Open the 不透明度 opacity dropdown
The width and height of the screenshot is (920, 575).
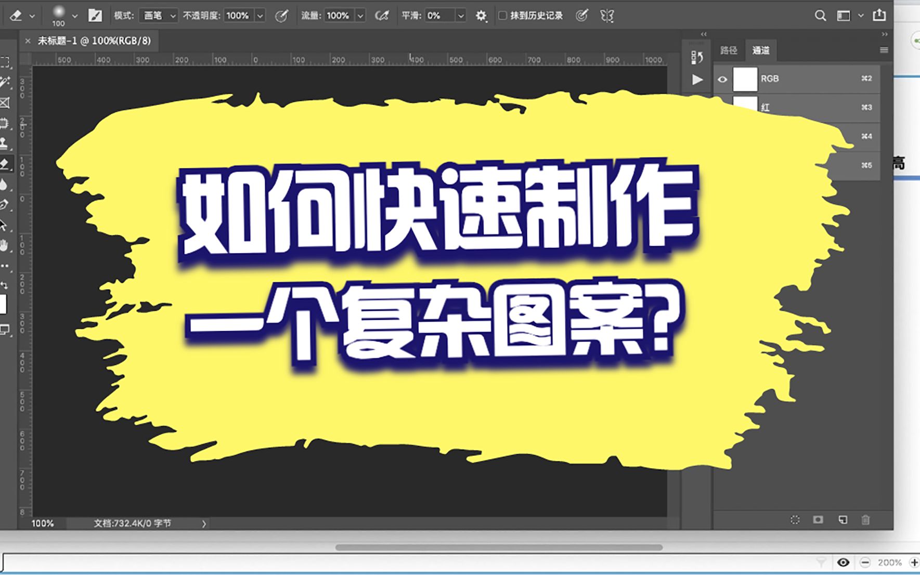point(260,16)
